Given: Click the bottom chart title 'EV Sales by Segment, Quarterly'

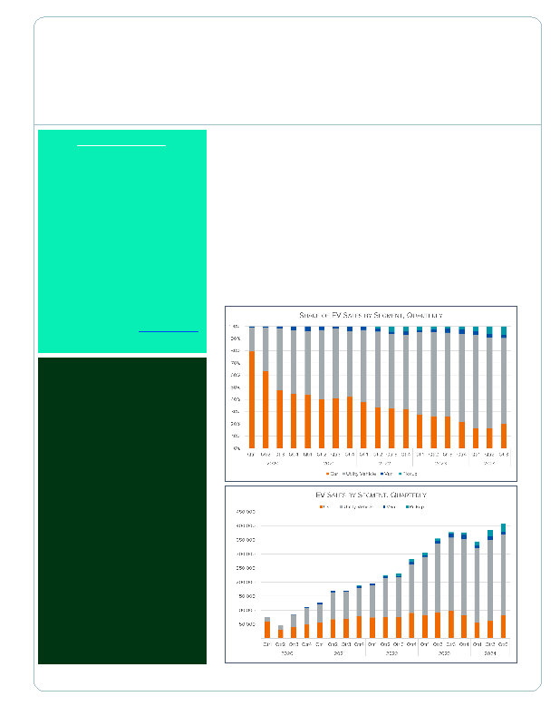Looking at the screenshot, I should [x=371, y=495].
